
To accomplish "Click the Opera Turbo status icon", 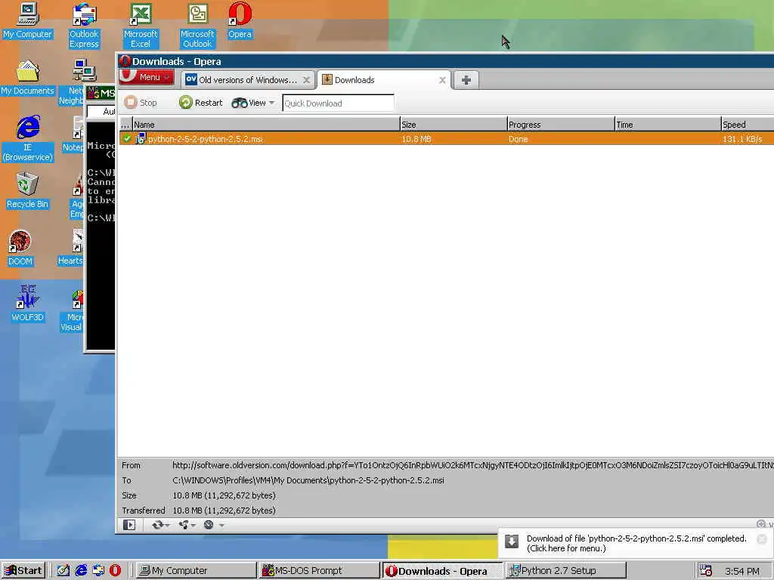I will tap(209, 525).
